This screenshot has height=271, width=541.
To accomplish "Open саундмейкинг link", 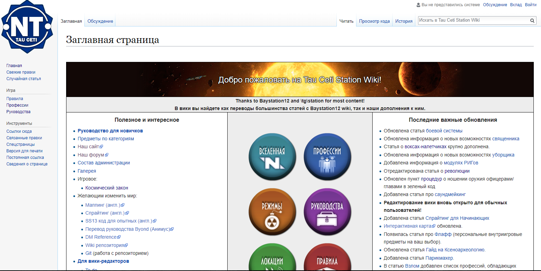I will 450,194.
